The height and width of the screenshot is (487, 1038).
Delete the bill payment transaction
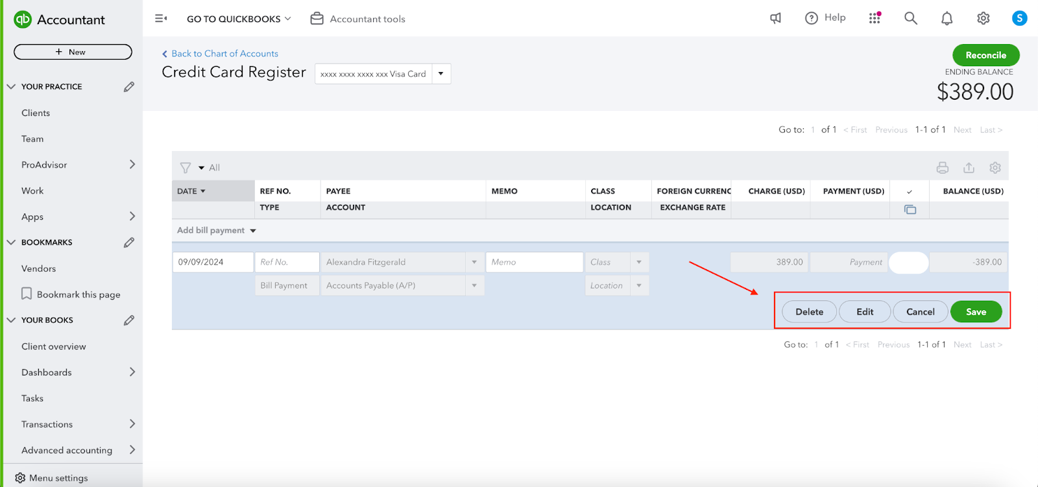click(x=809, y=312)
